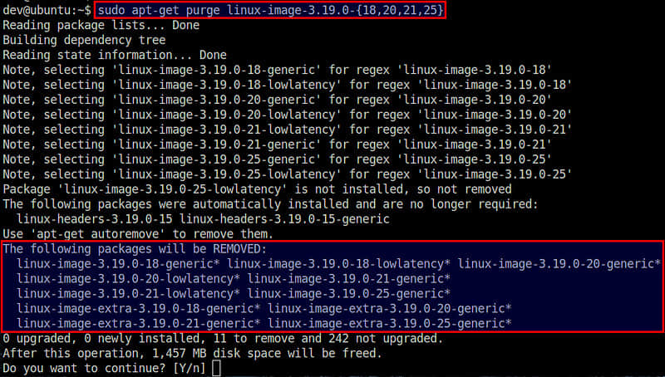
Task: Click the 'is not installed, so not removed' line
Action: tap(257, 189)
